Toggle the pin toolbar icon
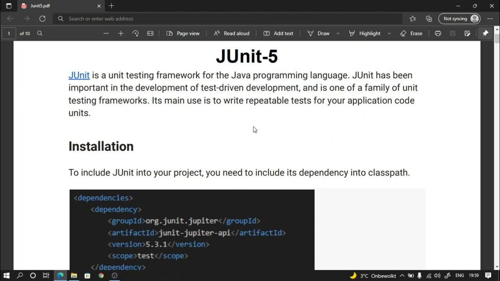The width and height of the screenshot is (500, 281). tap(486, 33)
